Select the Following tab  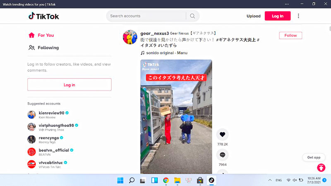pos(44,48)
